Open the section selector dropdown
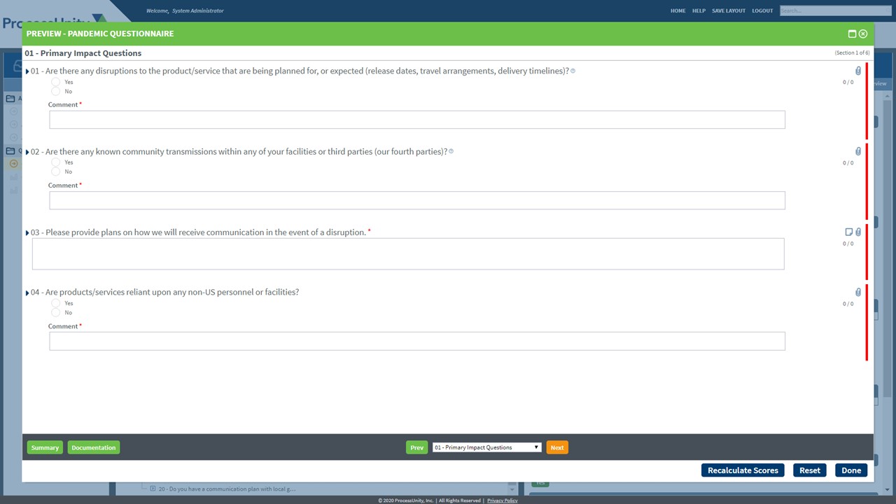Screen dimensions: 896x504 (486, 447)
